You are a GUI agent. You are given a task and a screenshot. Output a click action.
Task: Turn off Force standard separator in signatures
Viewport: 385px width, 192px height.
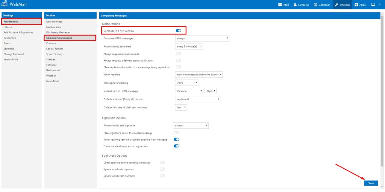[x=176, y=146]
